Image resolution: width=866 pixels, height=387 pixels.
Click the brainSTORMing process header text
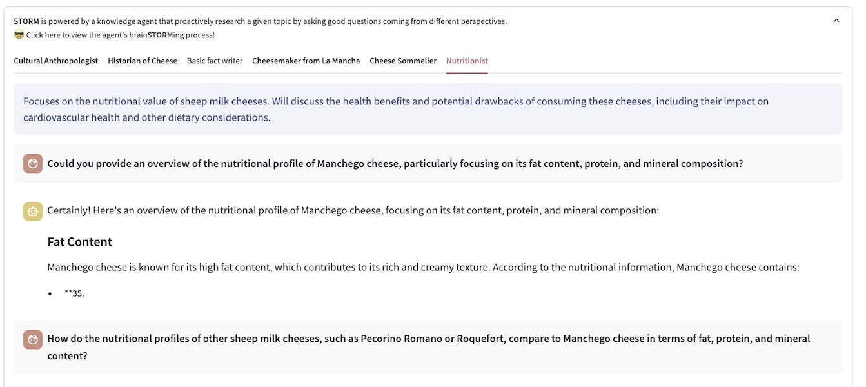pos(121,35)
